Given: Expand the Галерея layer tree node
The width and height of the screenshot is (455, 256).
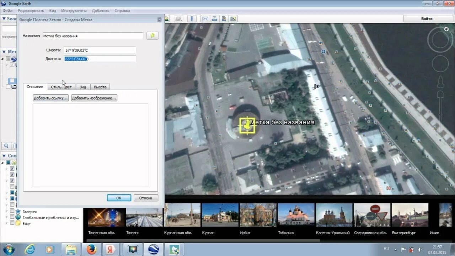Looking at the screenshot, I should pos(6,211).
